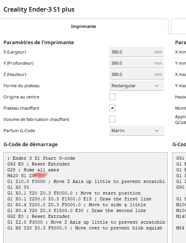Screen dimensions: 186x243
Task: Click the G-Code de démarrage heading
Action: pyautogui.click(x=31, y=145)
